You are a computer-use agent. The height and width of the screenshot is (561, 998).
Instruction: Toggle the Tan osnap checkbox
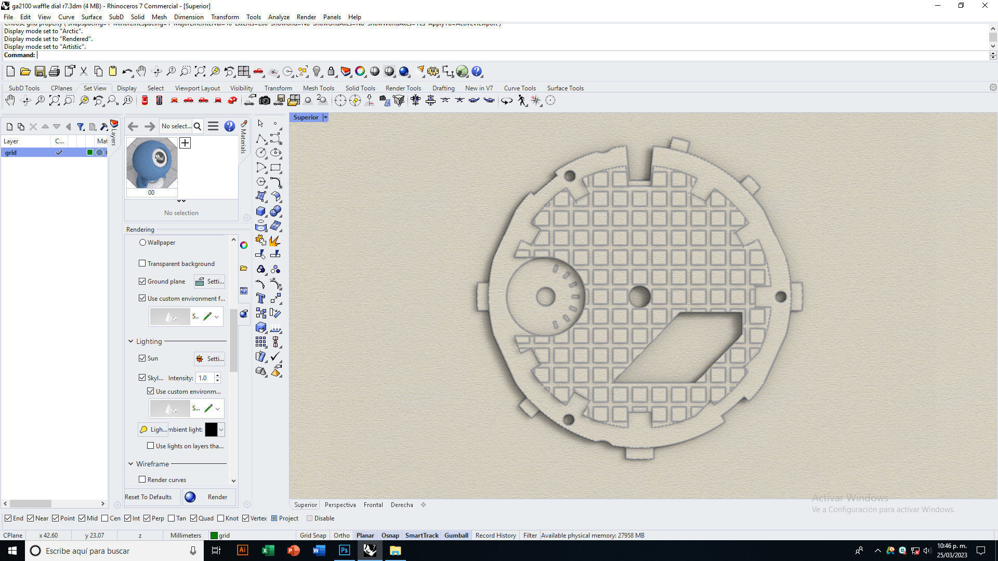(171, 518)
